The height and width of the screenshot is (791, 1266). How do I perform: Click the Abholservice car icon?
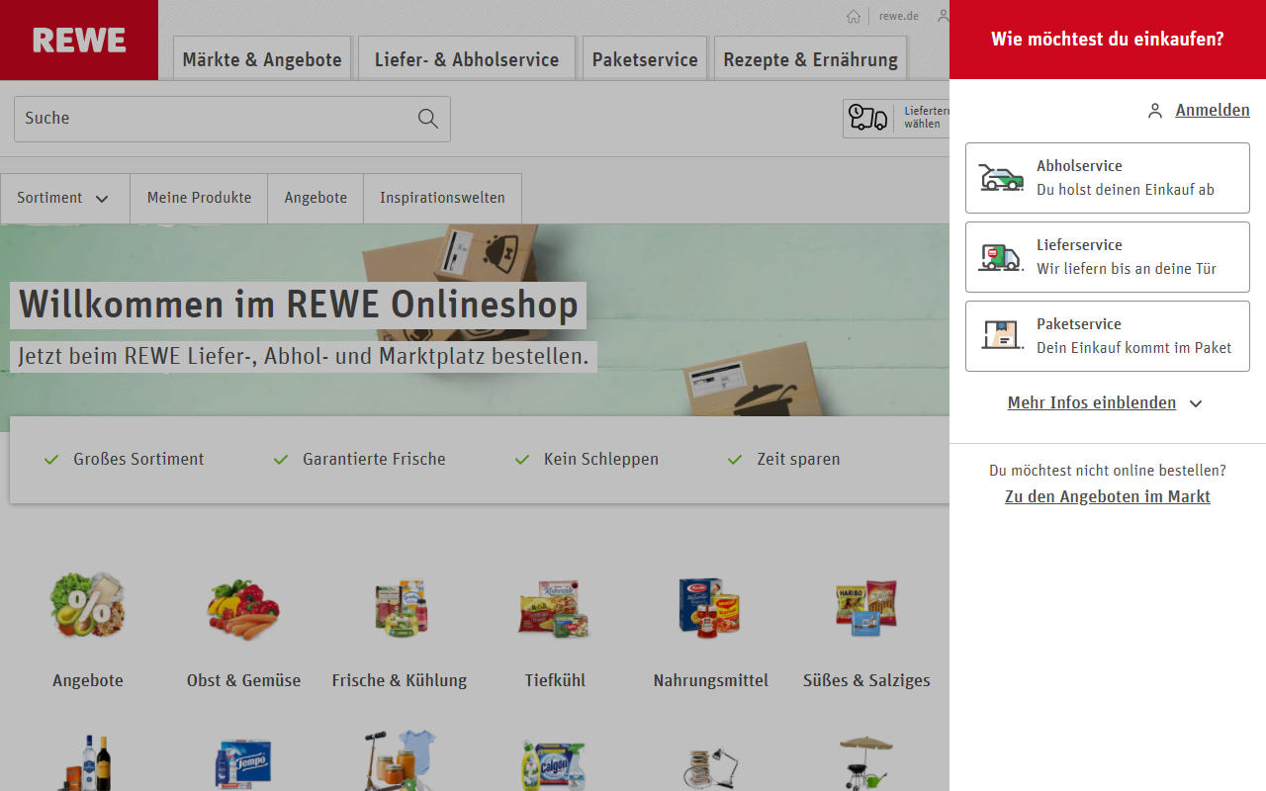1001,178
